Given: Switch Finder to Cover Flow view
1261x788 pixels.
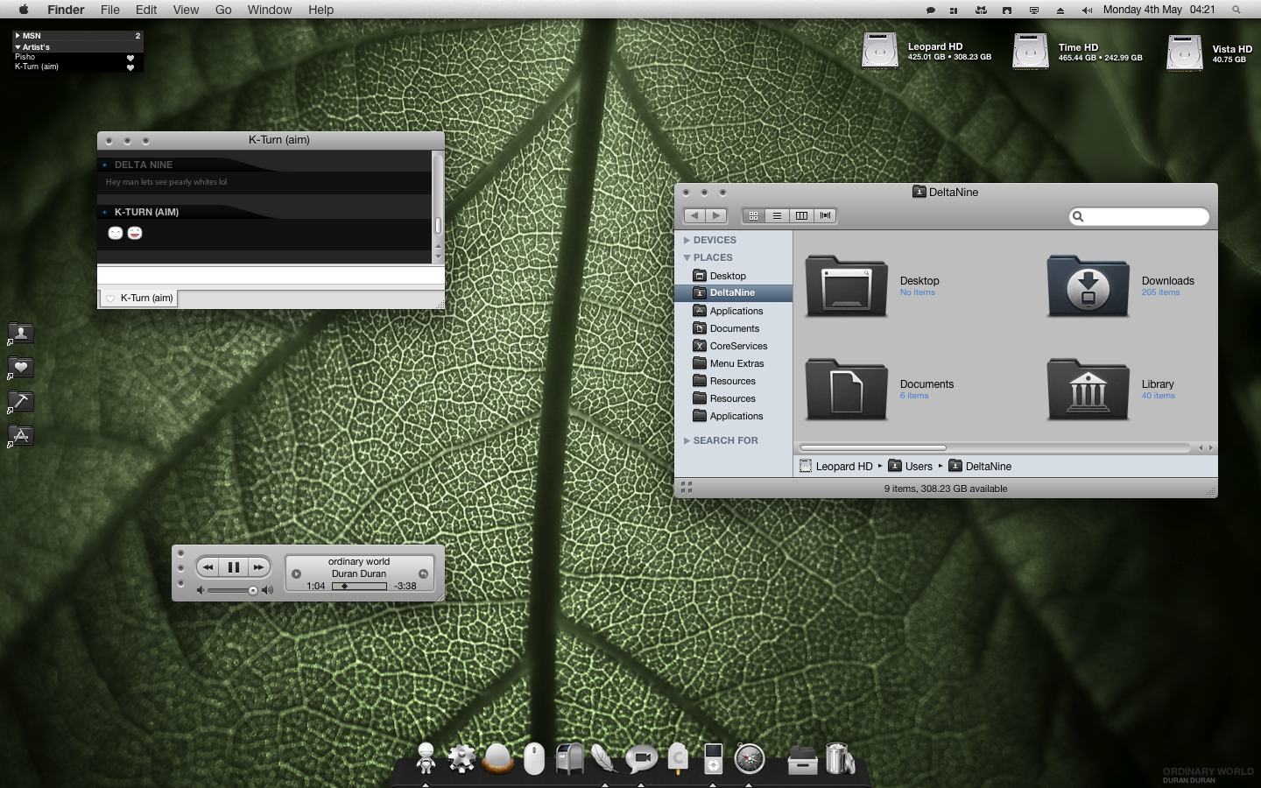Looking at the screenshot, I should click(x=825, y=215).
